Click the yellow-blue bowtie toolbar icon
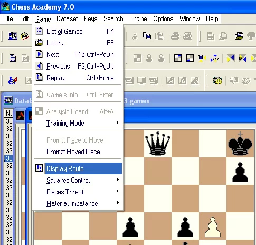This screenshot has width=256, height=245. (231, 58)
